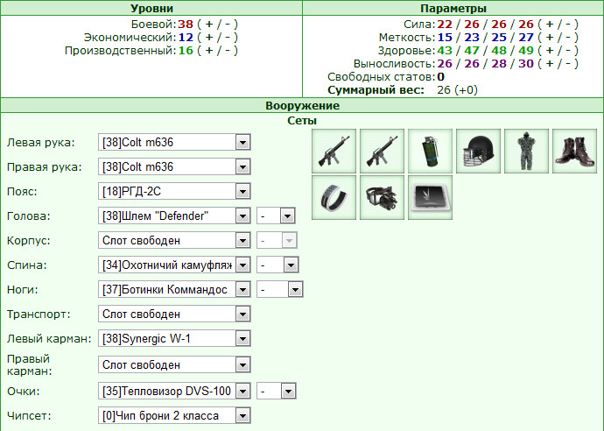
Task: Increase Экономический level with plus
Action: pos(209,38)
